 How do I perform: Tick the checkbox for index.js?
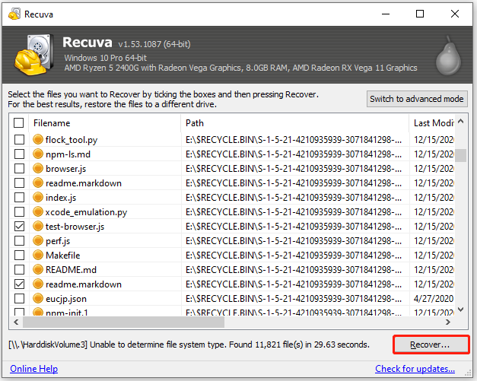point(20,197)
